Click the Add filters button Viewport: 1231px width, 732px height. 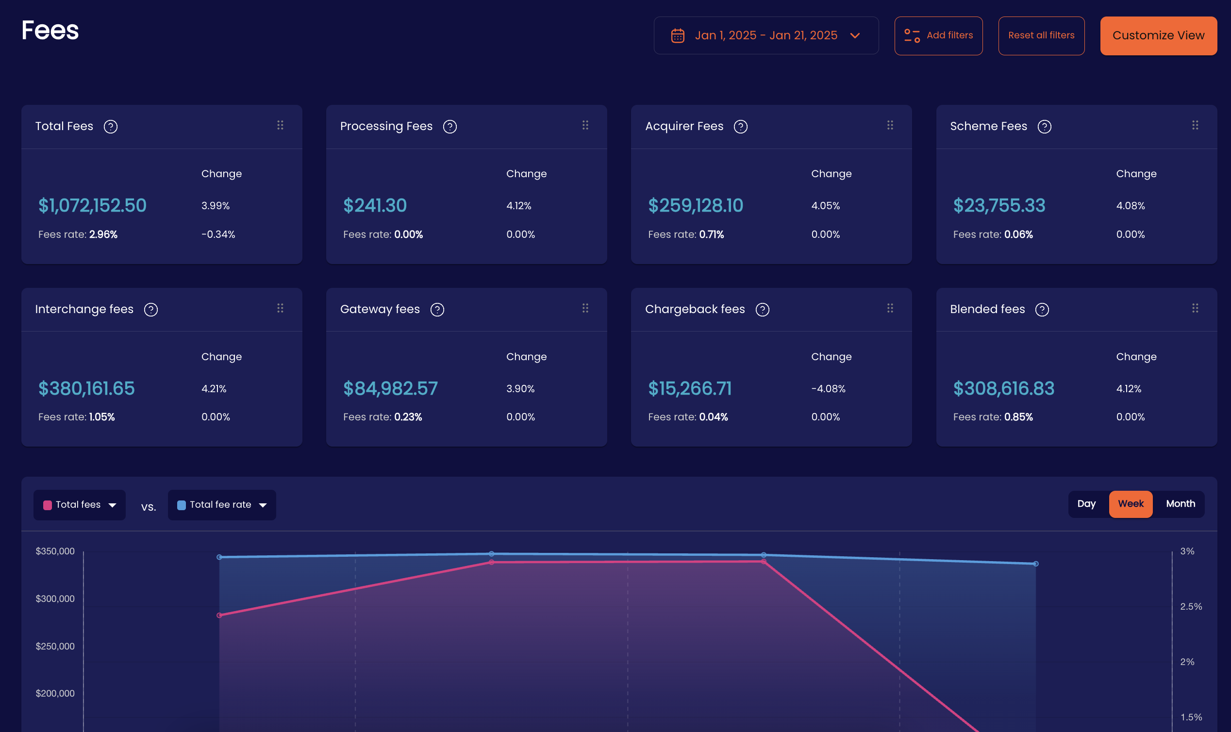[x=938, y=35]
